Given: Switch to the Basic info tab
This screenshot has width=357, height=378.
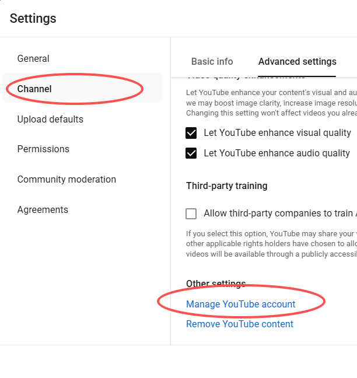Looking at the screenshot, I should click(x=212, y=62).
